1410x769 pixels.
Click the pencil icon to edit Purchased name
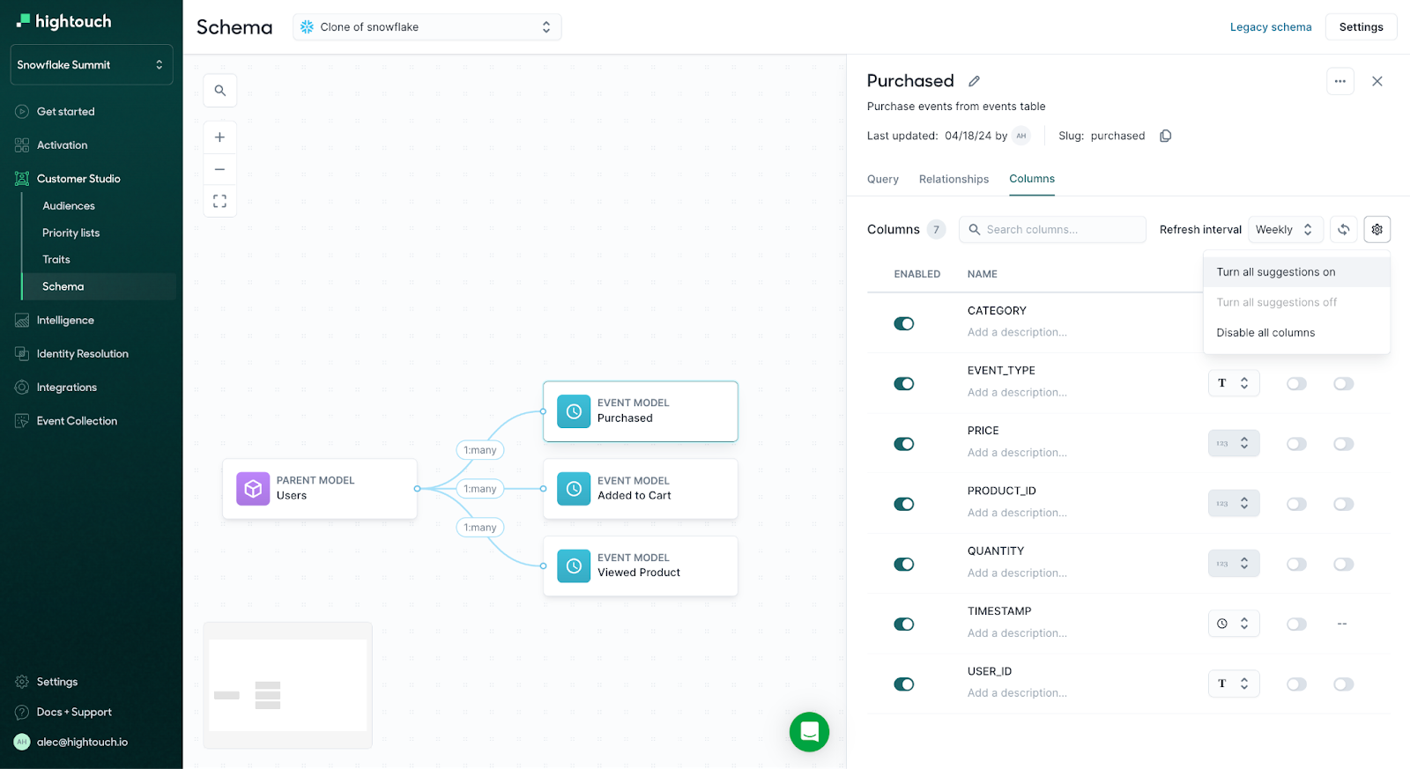point(974,81)
